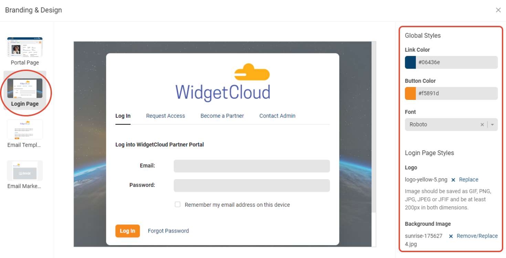Click the Password input field
The image size is (506, 258).
click(x=252, y=185)
